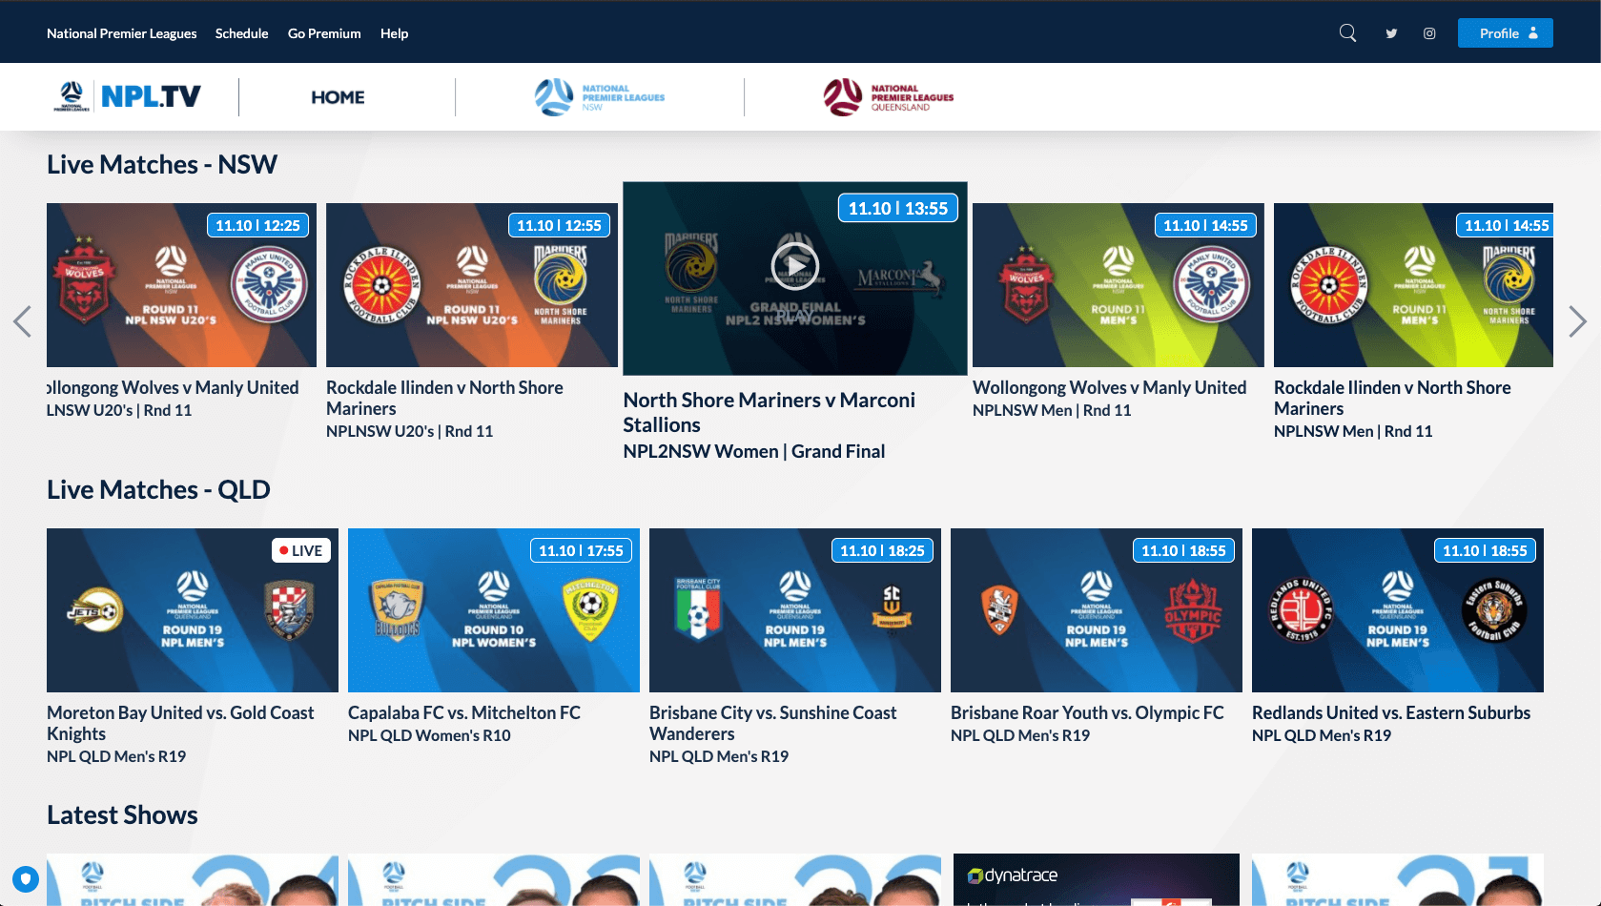The image size is (1601, 906).
Task: Click the 11.10 | 17:55 time badge
Action: pyautogui.click(x=581, y=551)
